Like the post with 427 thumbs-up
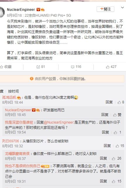This screenshot has height=188, width=126. coord(108,67)
